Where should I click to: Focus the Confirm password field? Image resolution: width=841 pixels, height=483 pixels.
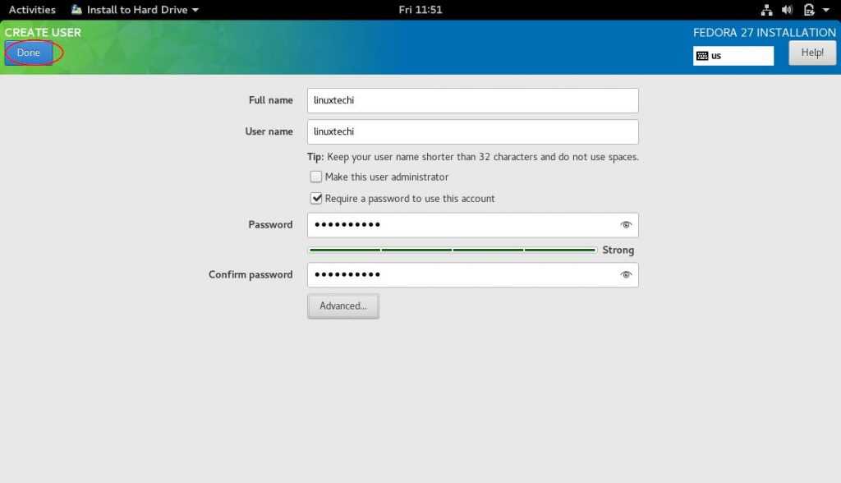tap(472, 275)
